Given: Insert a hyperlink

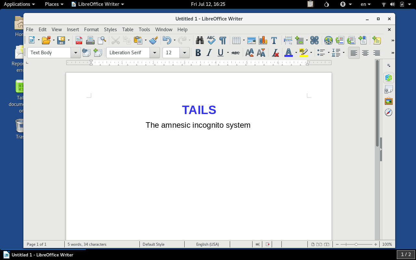Looking at the screenshot, I should [329, 40].
